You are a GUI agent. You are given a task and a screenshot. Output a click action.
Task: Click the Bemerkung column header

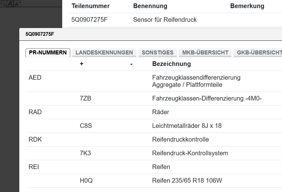(x=247, y=6)
